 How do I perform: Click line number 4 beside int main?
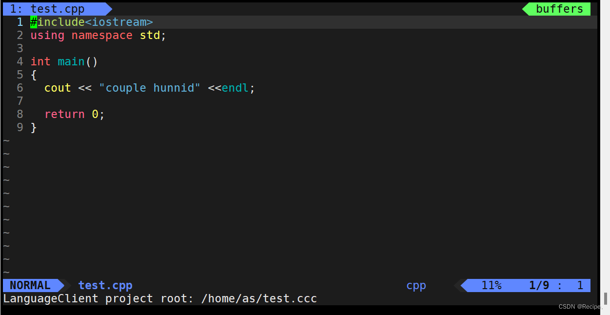20,61
